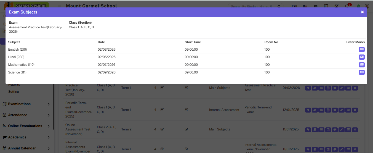Expand the Attendance sidebar section
Viewport: 373px width, 153px height.
26,115
